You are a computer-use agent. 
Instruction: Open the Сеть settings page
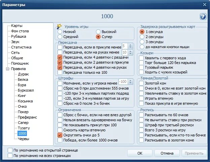(15, 53)
